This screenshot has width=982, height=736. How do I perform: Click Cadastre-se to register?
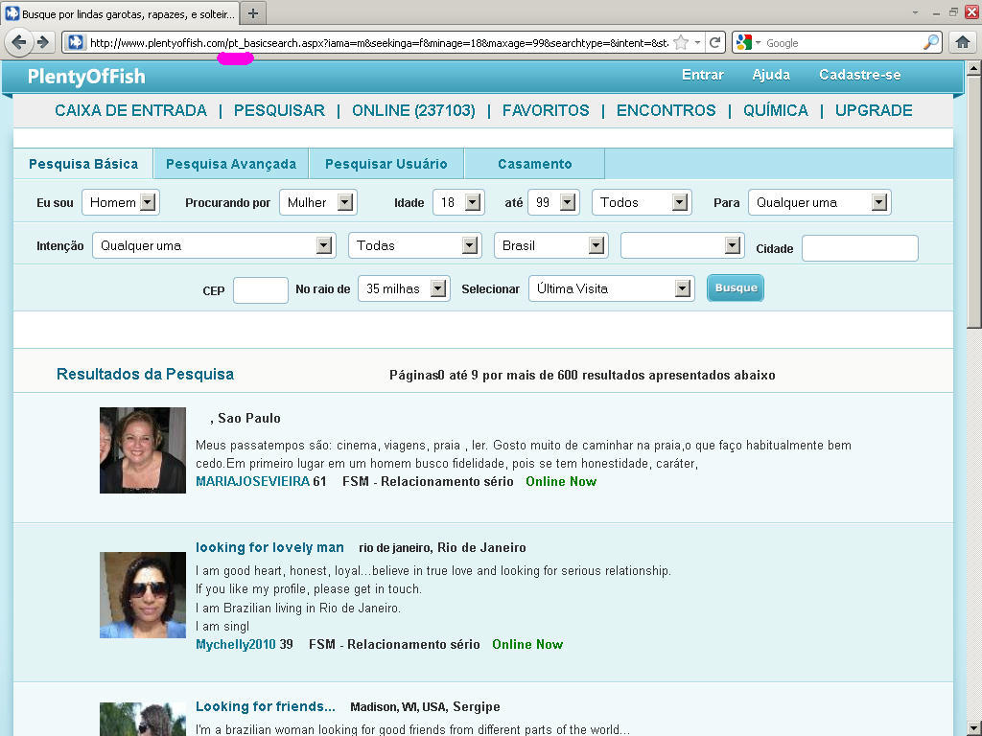click(860, 75)
